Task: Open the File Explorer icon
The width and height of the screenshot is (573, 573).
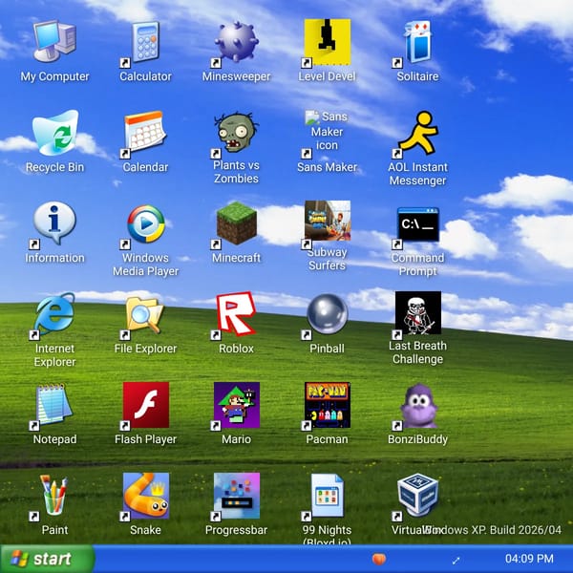Action: [145, 314]
